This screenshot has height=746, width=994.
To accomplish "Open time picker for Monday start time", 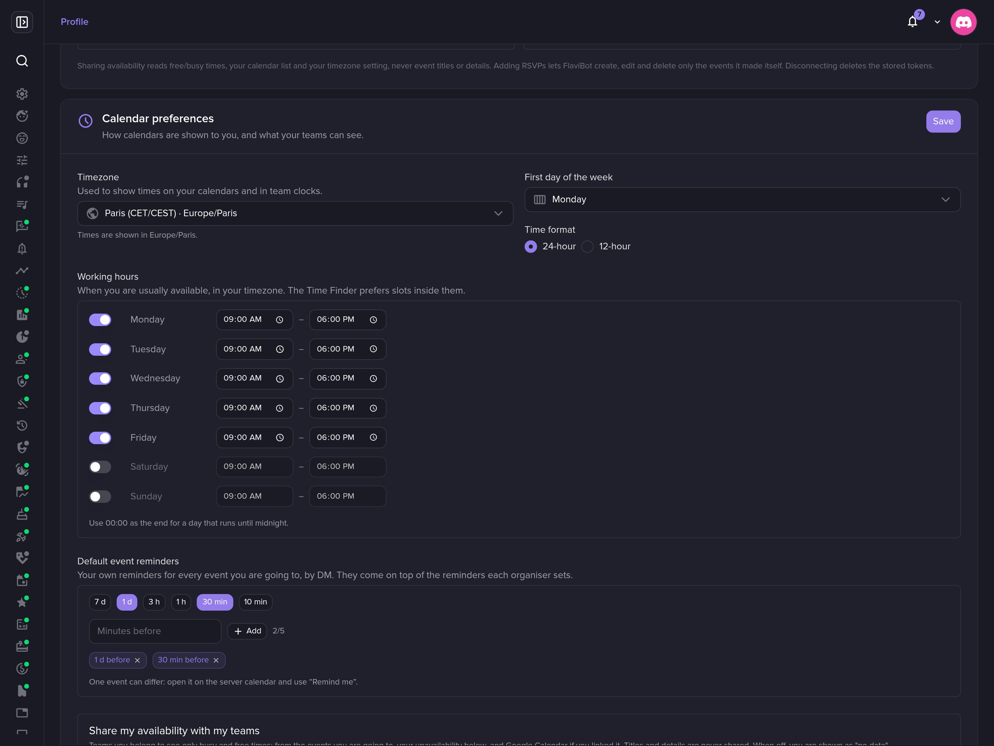I will pyautogui.click(x=280, y=320).
